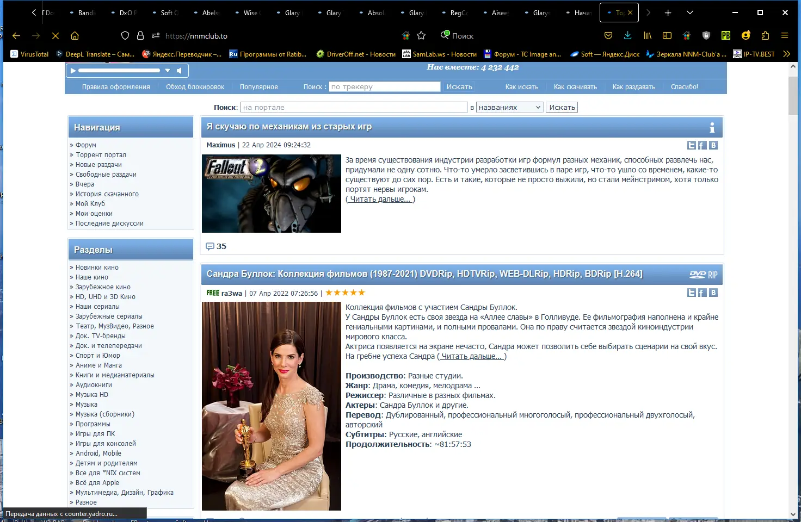Image resolution: width=801 pixels, height=522 pixels.
Task: Expand the mini player dropdown arrow
Action: (x=168, y=70)
